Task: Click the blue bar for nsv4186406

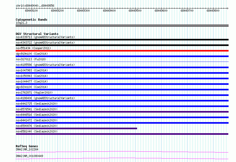Action: point(122,101)
